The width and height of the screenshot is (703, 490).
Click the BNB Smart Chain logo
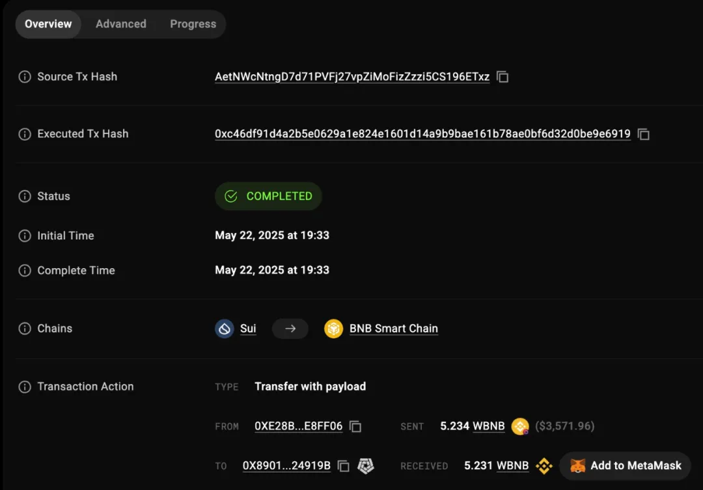(333, 329)
